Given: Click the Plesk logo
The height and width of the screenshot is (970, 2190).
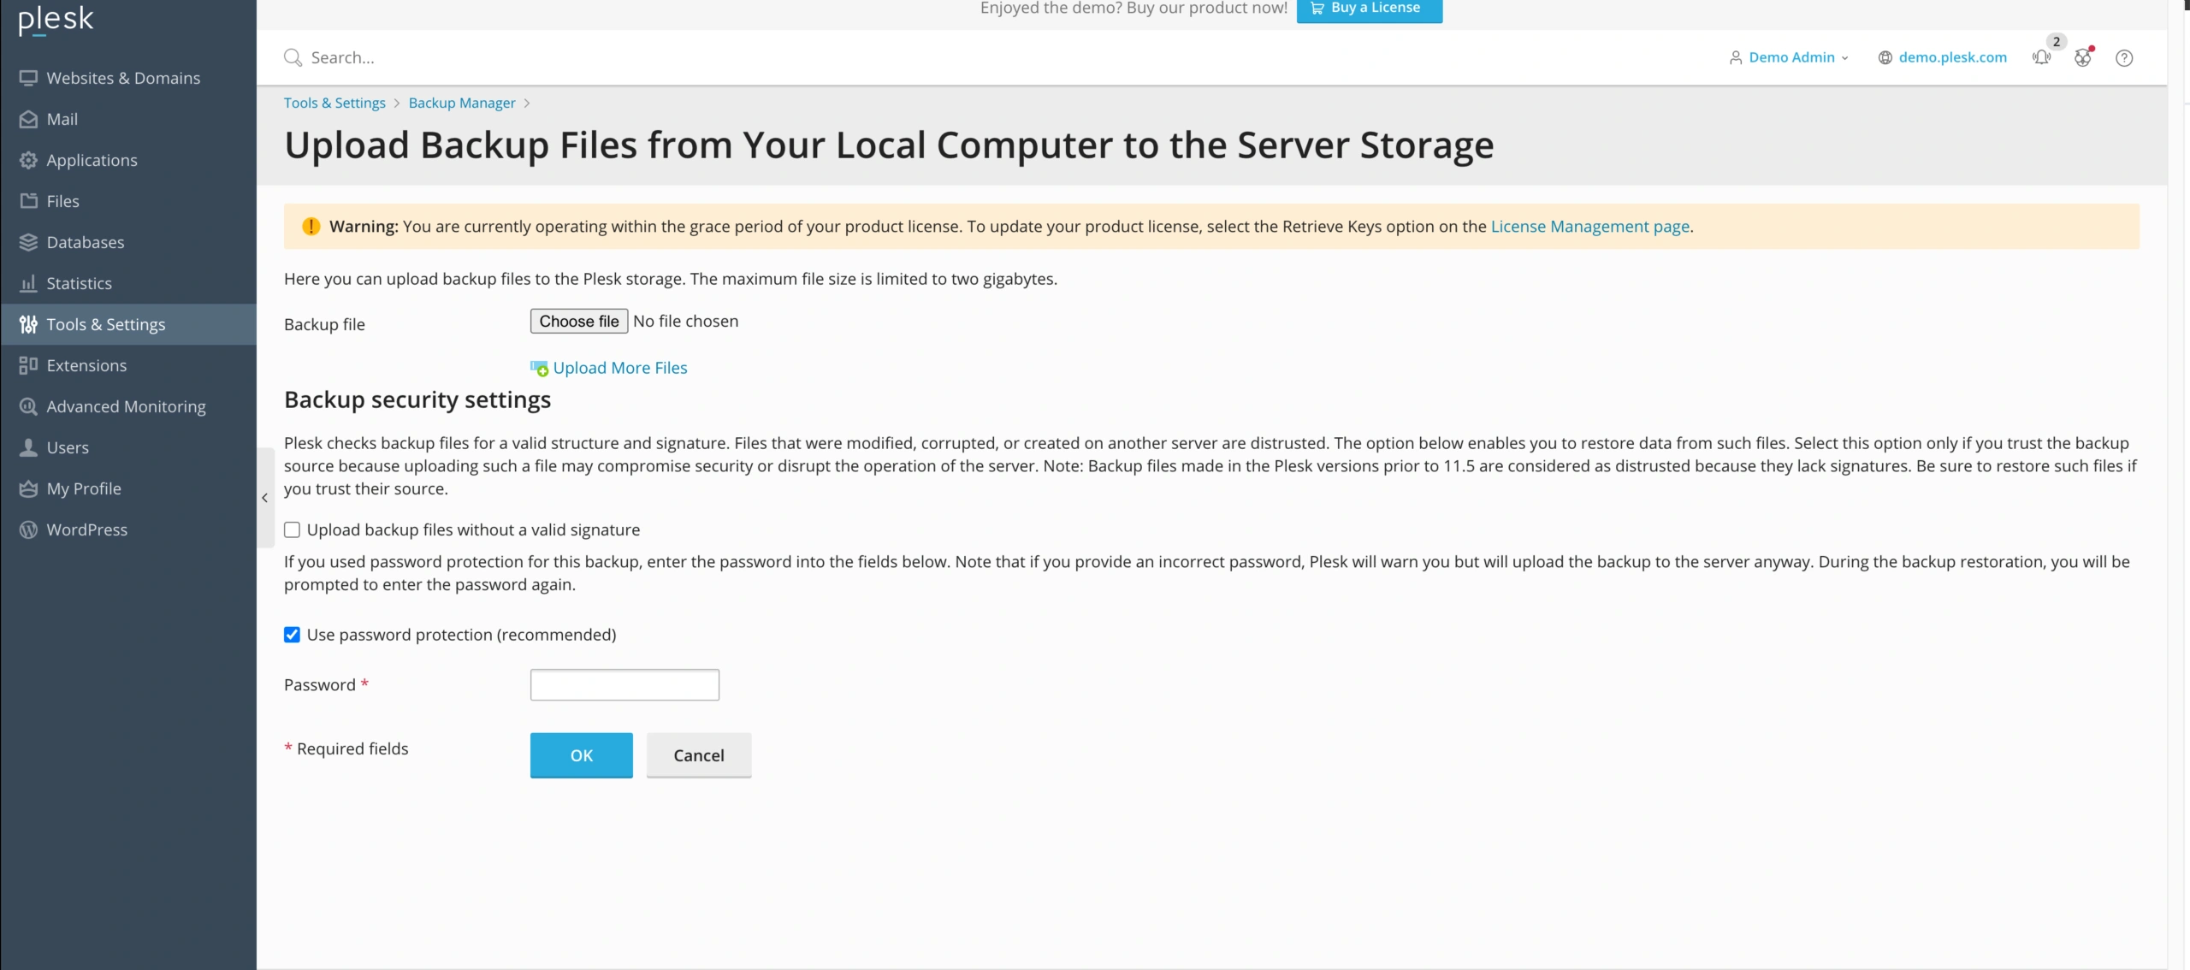Looking at the screenshot, I should (x=56, y=20).
